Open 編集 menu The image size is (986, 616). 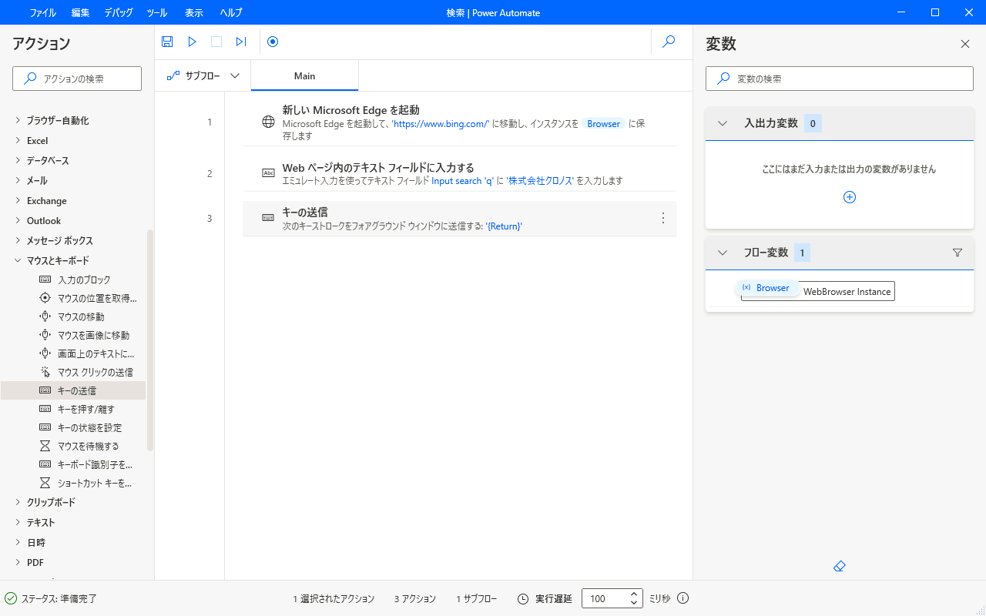[80, 12]
